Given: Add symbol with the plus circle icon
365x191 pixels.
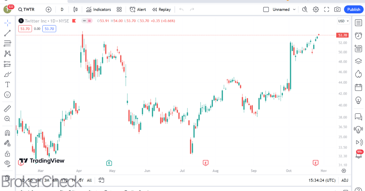Looking at the screenshot, I should click(x=48, y=9).
